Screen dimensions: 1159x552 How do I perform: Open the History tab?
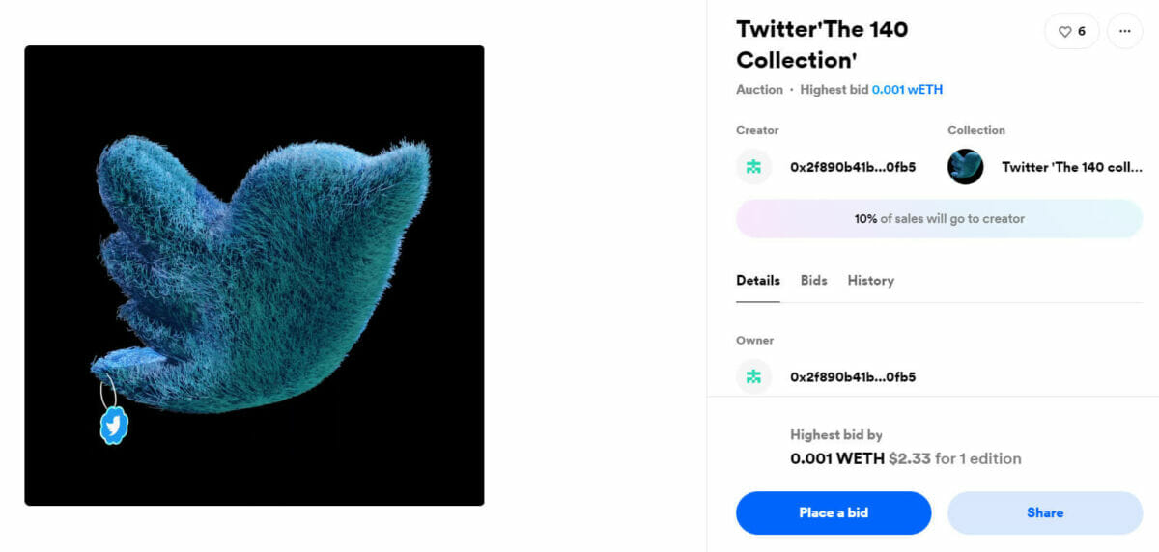870,281
